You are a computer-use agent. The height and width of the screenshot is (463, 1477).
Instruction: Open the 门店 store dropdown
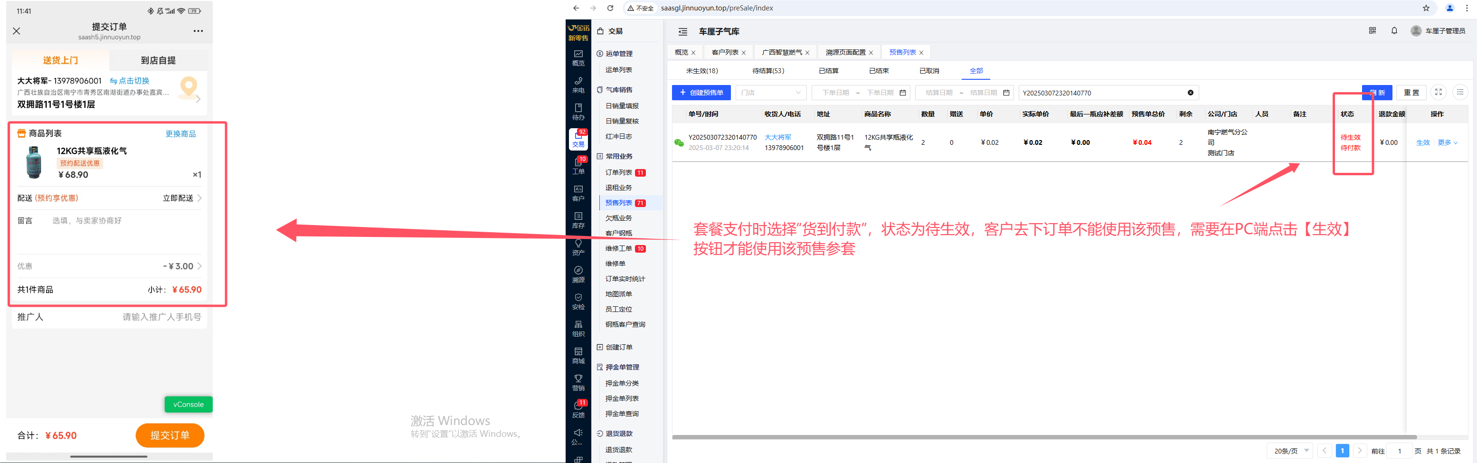coord(770,93)
